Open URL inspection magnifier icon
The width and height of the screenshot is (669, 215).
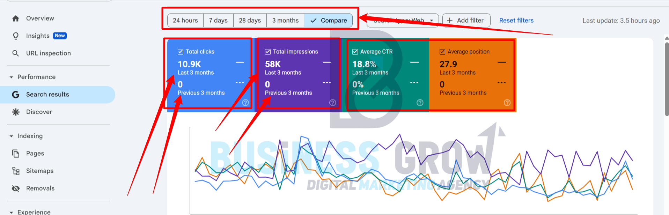[x=16, y=53]
